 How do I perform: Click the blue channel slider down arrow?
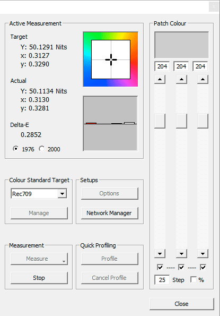(203, 254)
